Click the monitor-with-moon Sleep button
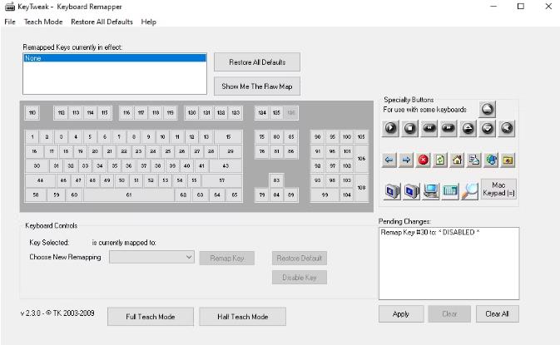This screenshot has height=345, width=560. pos(392,191)
